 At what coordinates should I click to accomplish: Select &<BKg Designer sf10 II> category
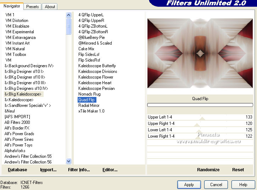(x=25, y=77)
